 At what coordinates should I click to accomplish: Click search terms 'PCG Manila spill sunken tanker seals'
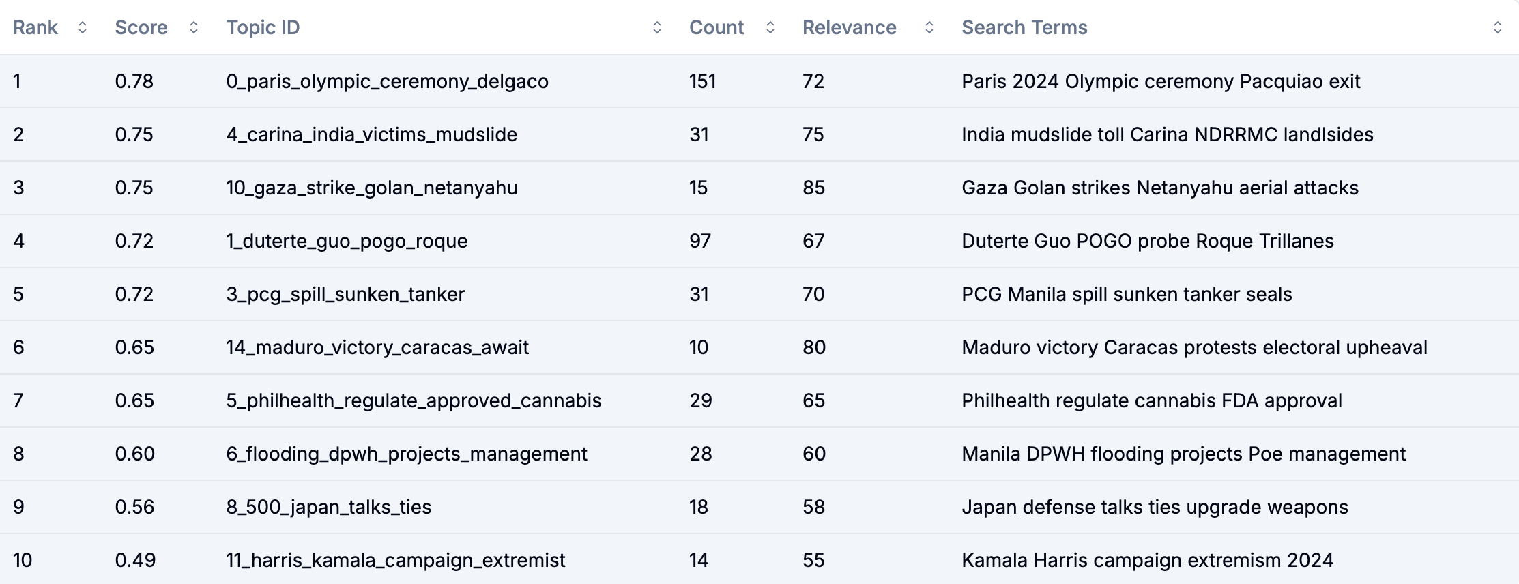click(x=1127, y=294)
